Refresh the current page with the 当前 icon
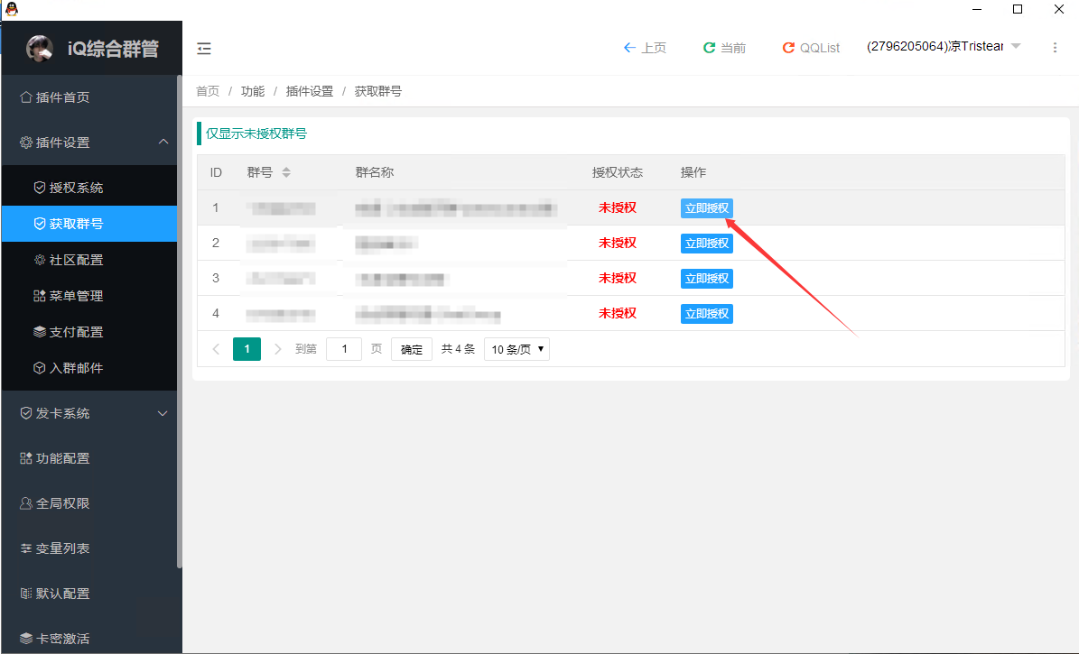 click(709, 48)
